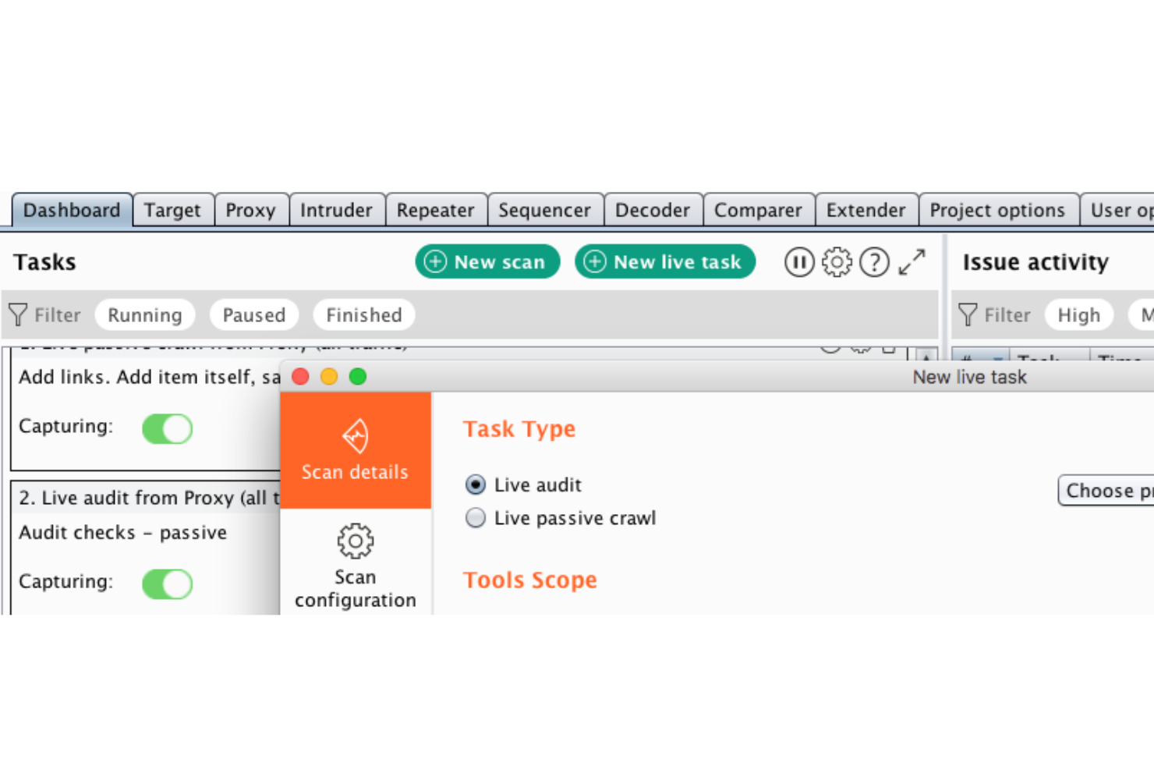The width and height of the screenshot is (1154, 770).
Task: Open the Repeater tab
Action: coord(435,210)
